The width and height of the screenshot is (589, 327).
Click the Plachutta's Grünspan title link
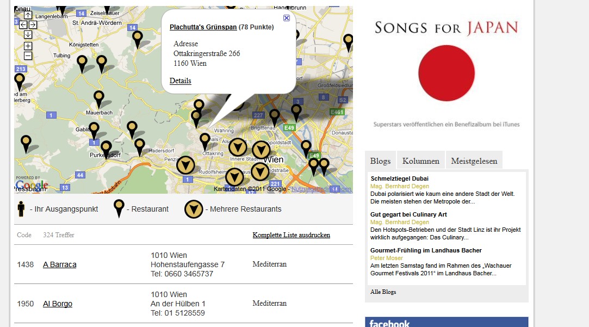coord(203,27)
